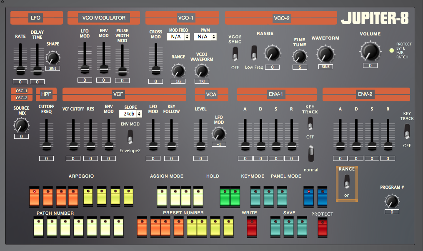Adjust the ENV-1 Sustain slider
423x251 pixels.
click(x=276, y=146)
